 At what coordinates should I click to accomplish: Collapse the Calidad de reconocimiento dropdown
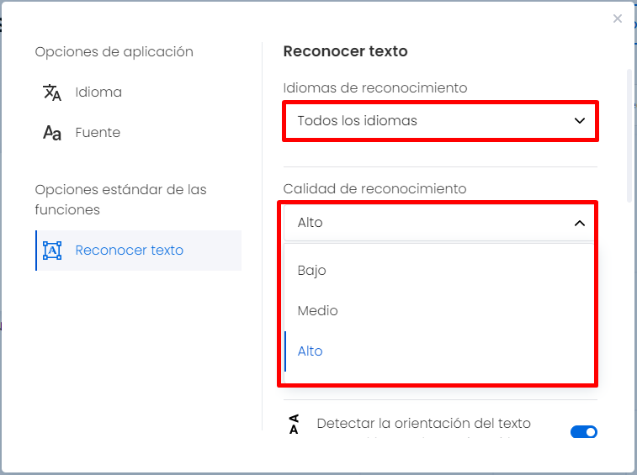[439, 223]
